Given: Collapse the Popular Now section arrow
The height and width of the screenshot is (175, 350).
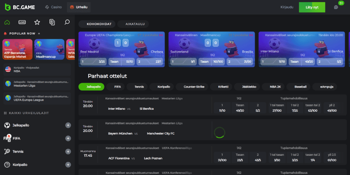Looking at the screenshot, I should tap(39, 34).
